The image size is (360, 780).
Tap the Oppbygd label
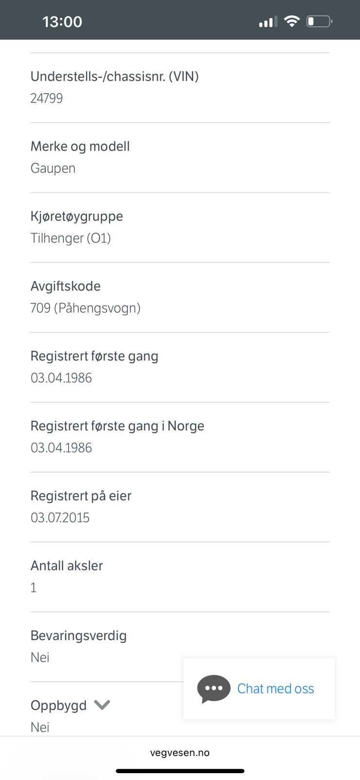pyautogui.click(x=58, y=705)
